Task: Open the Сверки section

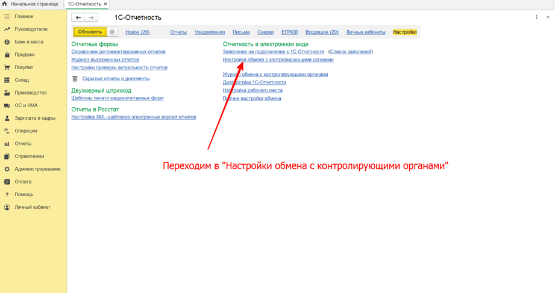Action: [266, 32]
